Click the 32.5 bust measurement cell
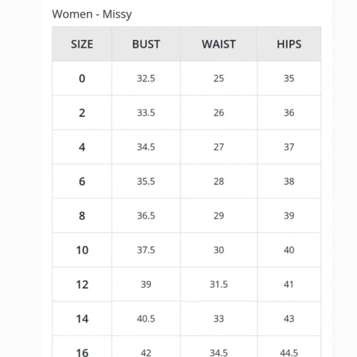Image resolution: width=357 pixels, height=357 pixels. 146,79
